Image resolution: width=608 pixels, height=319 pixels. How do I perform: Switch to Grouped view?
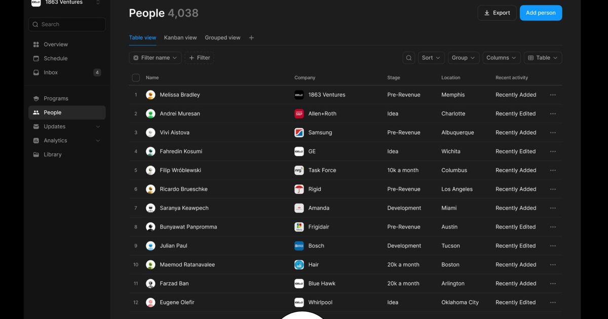point(222,37)
